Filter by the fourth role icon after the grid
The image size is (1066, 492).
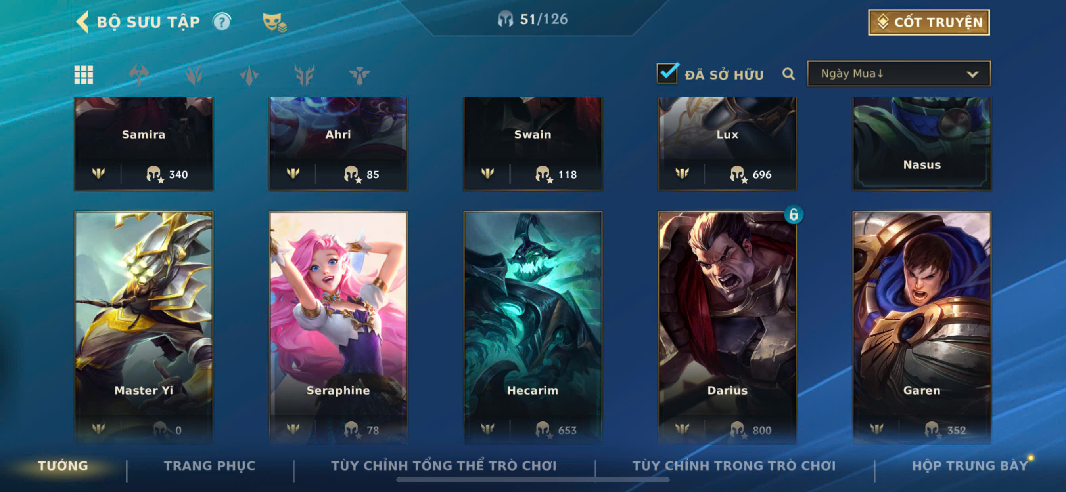[x=304, y=75]
